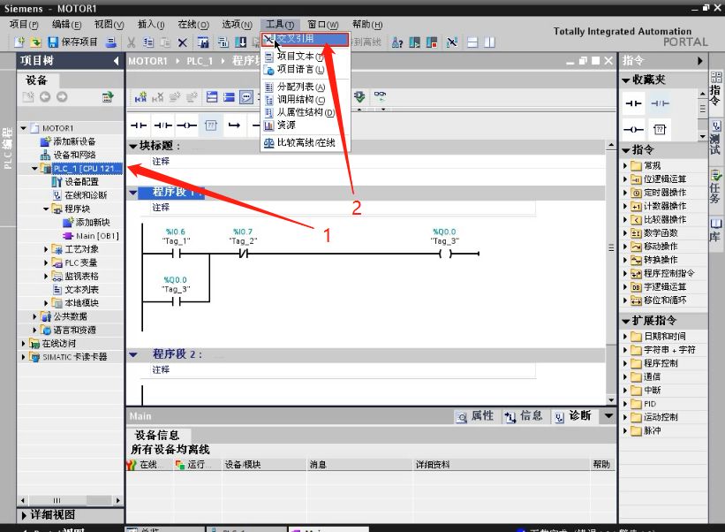Click 添加新块 in project tree
Viewport: 725px width, 532px height.
pos(87,223)
